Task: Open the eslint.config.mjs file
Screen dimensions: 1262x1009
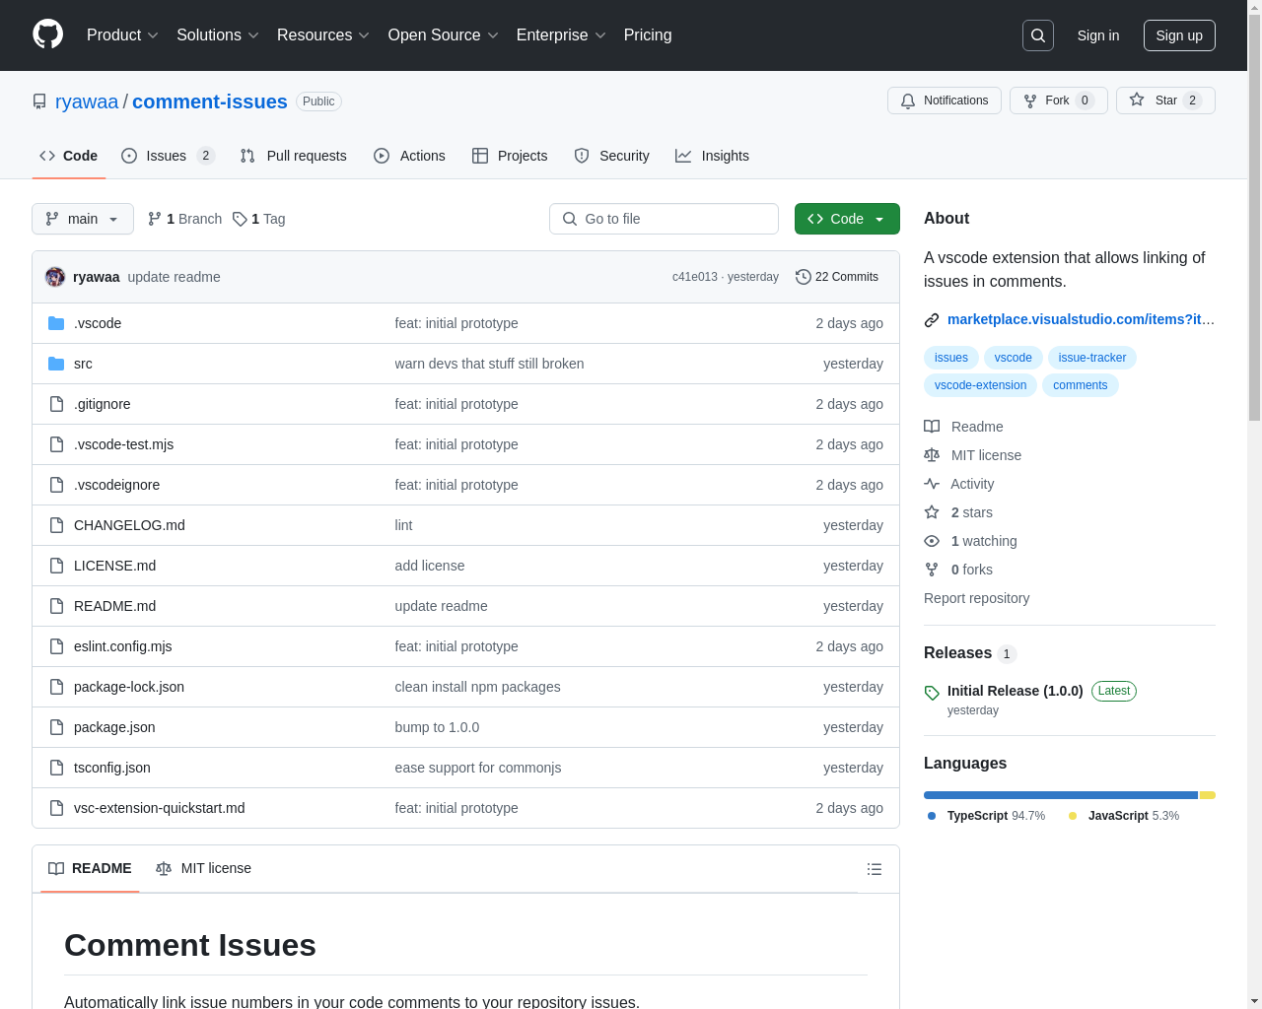Action: (x=122, y=646)
